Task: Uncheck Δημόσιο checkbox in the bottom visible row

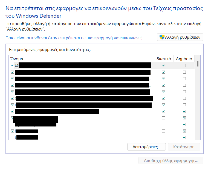Action: pyautogui.click(x=184, y=138)
